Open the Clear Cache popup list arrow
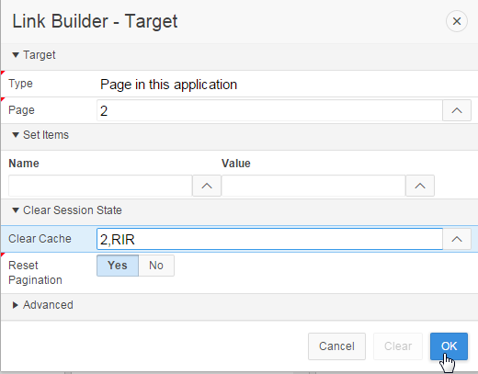 click(x=457, y=239)
